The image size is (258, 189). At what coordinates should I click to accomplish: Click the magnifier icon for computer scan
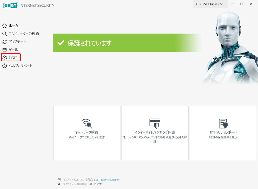[x=4, y=34]
